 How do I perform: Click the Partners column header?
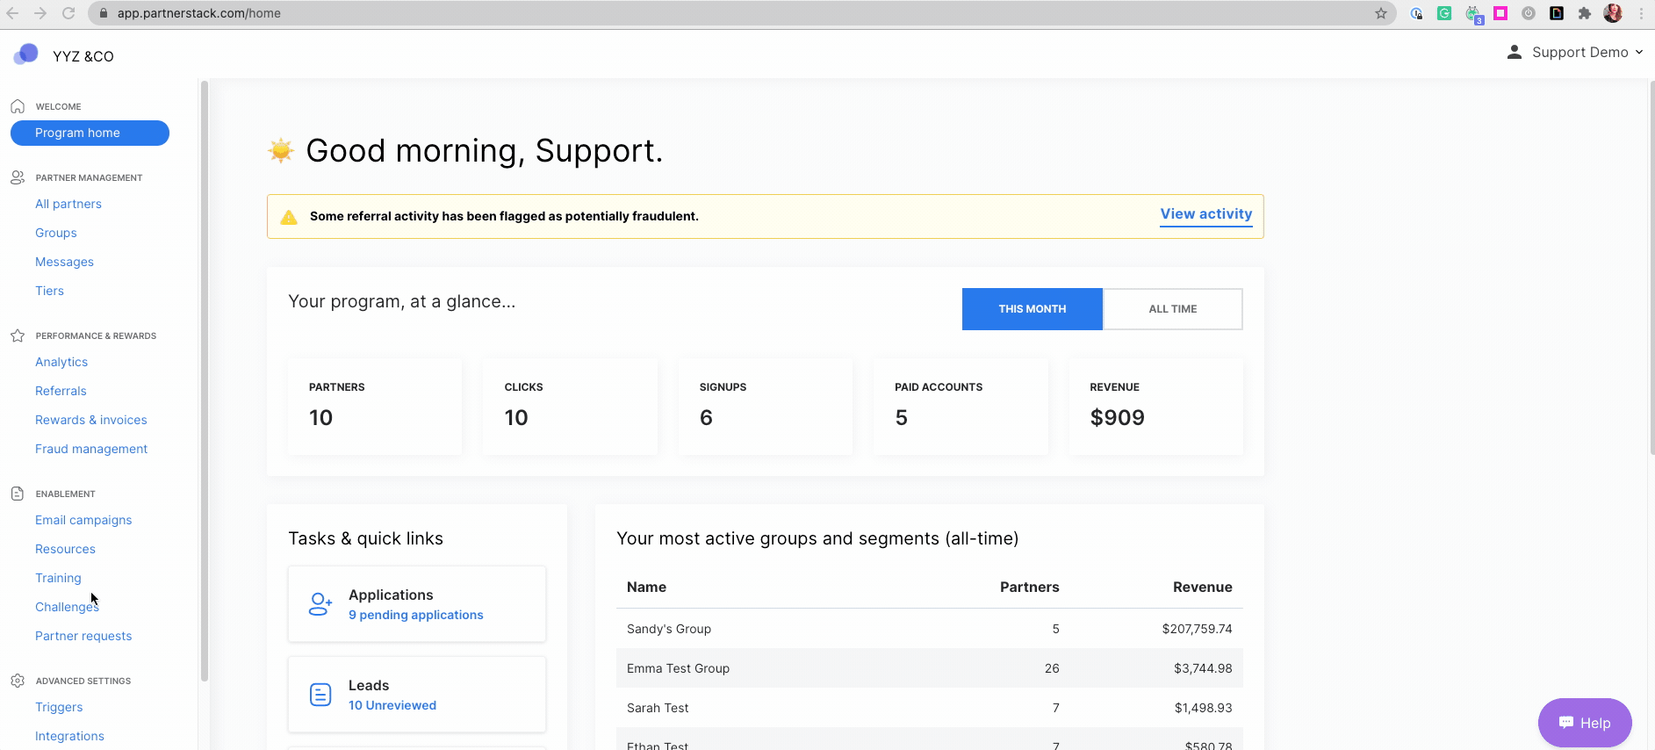(x=1029, y=587)
